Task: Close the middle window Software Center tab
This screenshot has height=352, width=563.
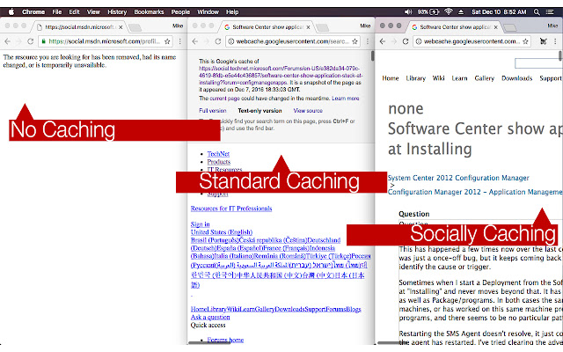Action: coord(308,27)
